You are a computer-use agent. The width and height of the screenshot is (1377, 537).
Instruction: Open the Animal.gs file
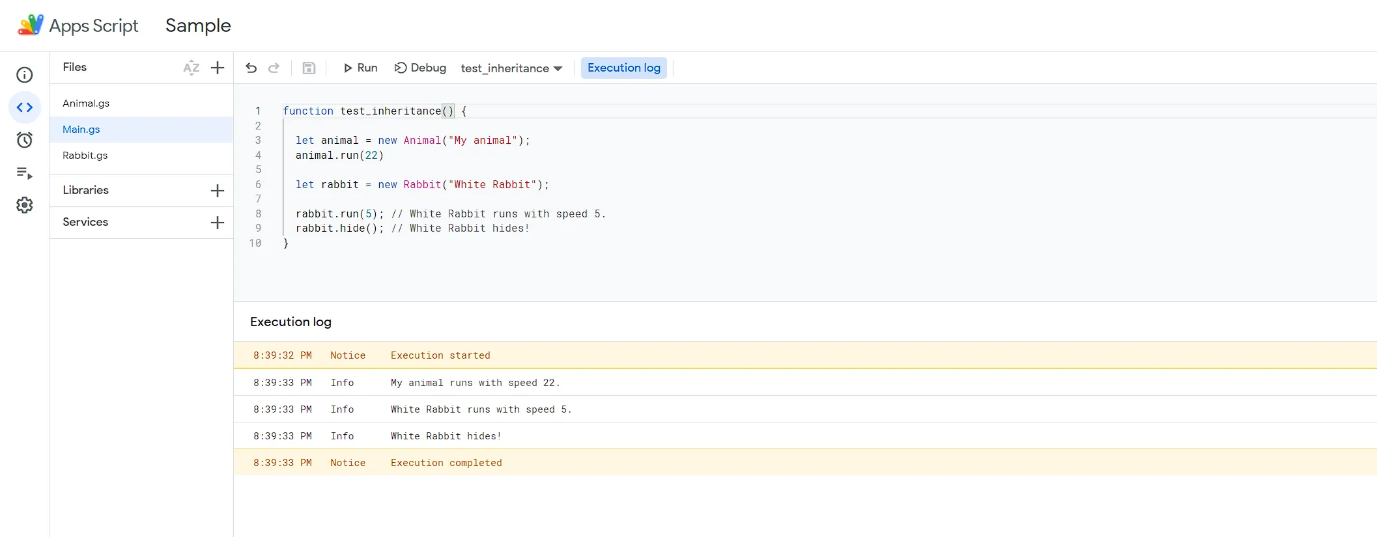[x=86, y=103]
